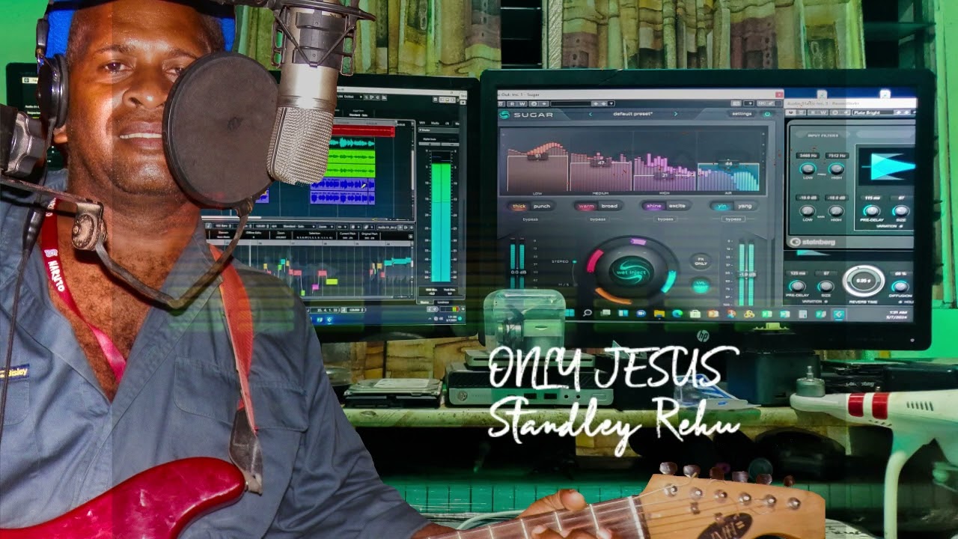Image resolution: width=958 pixels, height=539 pixels.
Task: Bypass the LOW band in Sugar
Action: (x=531, y=219)
